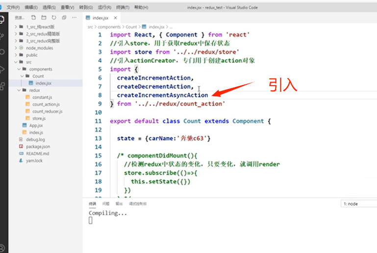
Task: Click 'index.jsx' in the breadcrumb path
Action: click(x=156, y=27)
